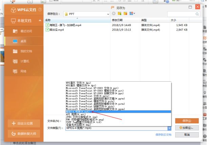Click video icon of 海贼王 mp4 file
This screenshot has width=210, height=145.
pos(47,25)
